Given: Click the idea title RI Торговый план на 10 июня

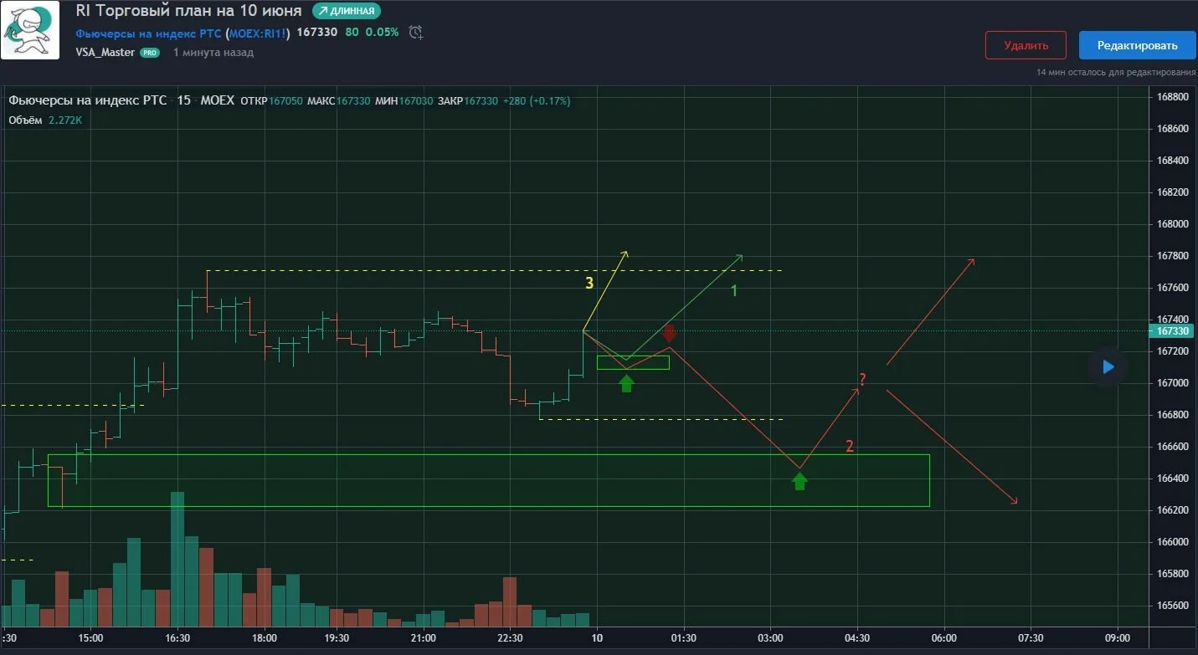Looking at the screenshot, I should click(x=188, y=11).
